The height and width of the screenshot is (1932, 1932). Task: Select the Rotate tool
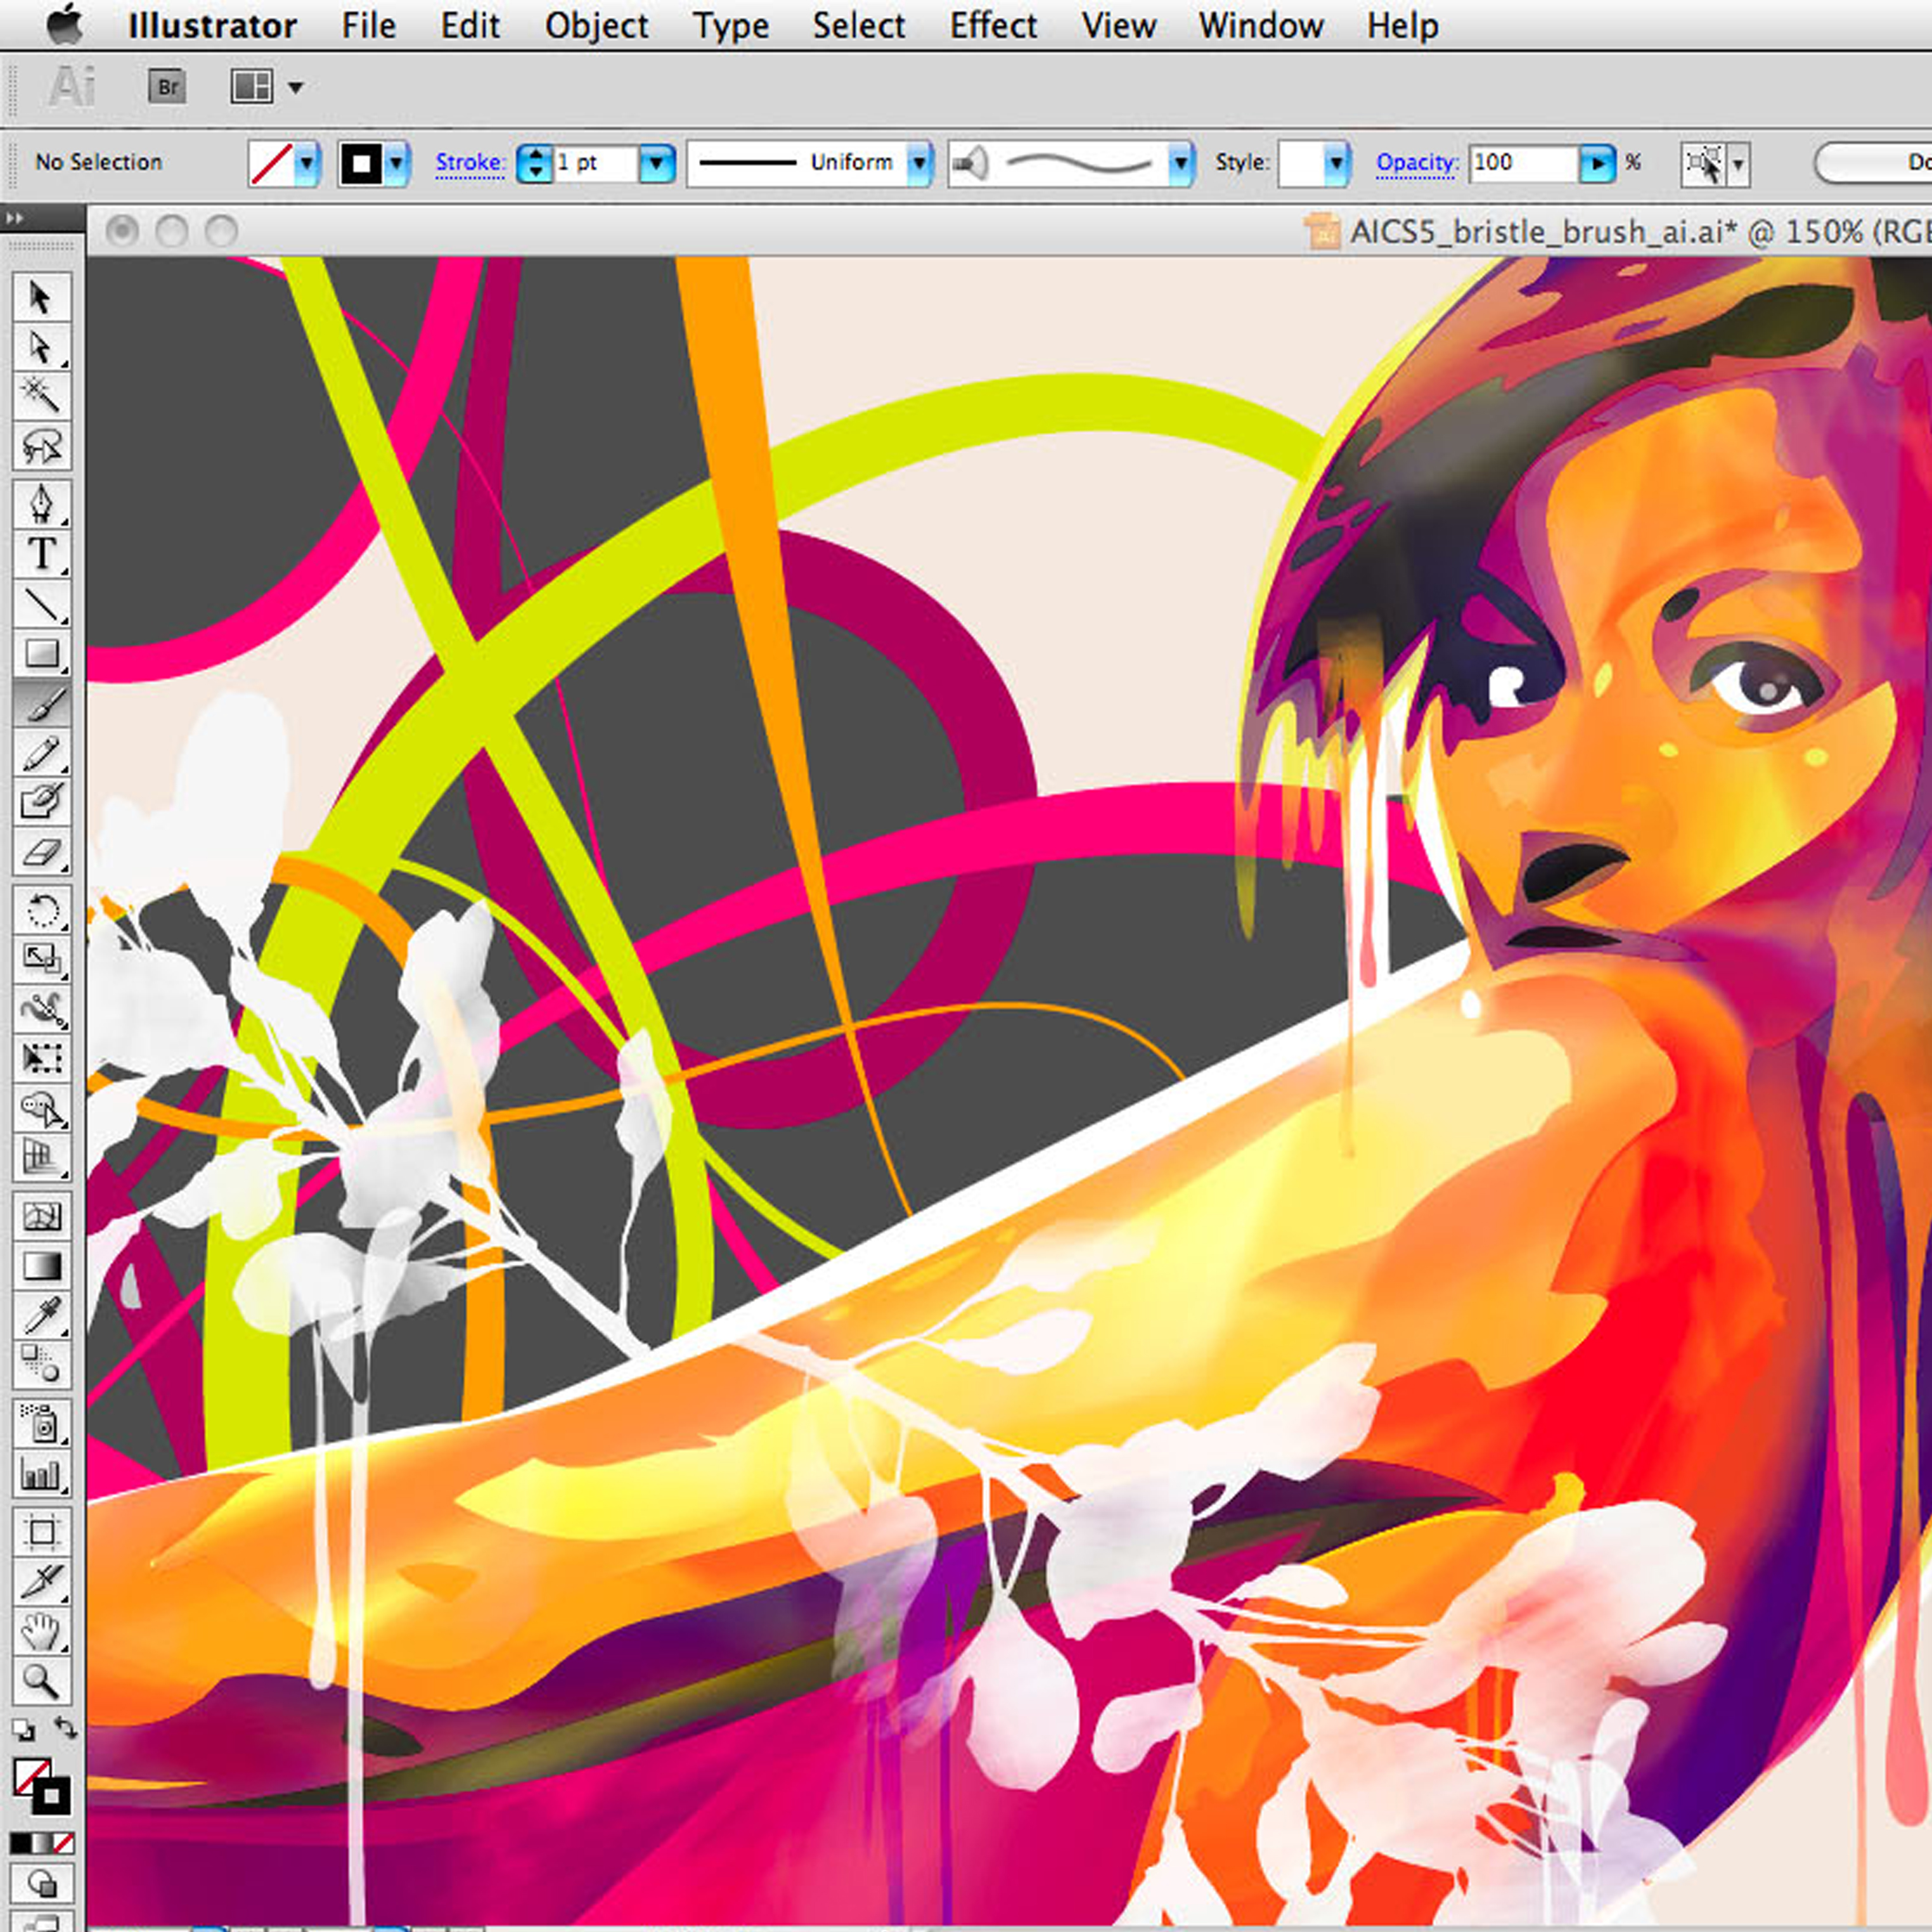coord(41,911)
